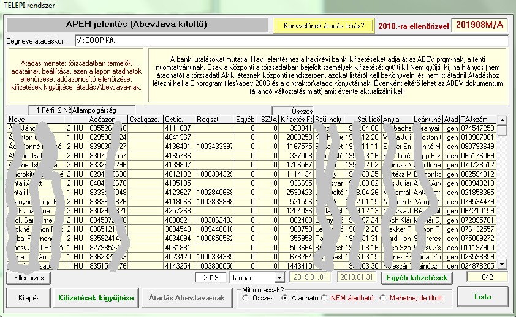This screenshot has height=317, width=516.
Task: Click the TAJszám column header
Action: tap(478, 120)
